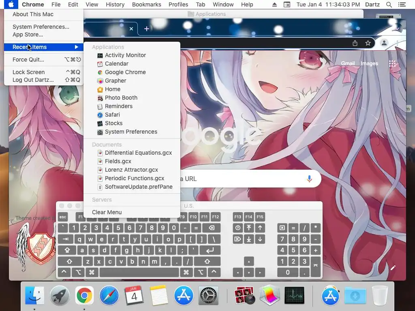This screenshot has height=311, width=415.
Task: Open Calendar icon in Dock
Action: (x=134, y=295)
